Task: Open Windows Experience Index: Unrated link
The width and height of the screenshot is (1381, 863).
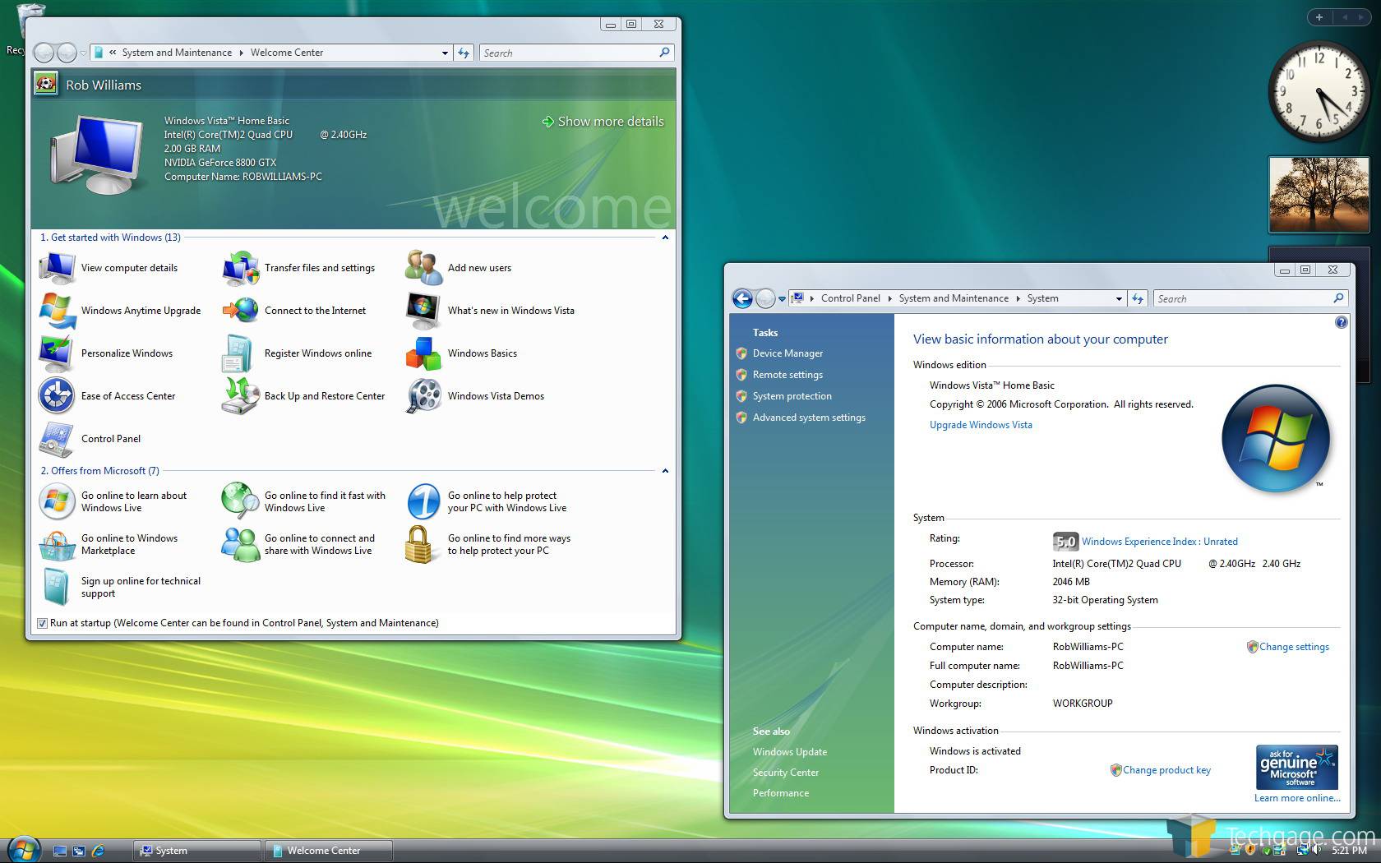Action: click(x=1159, y=542)
